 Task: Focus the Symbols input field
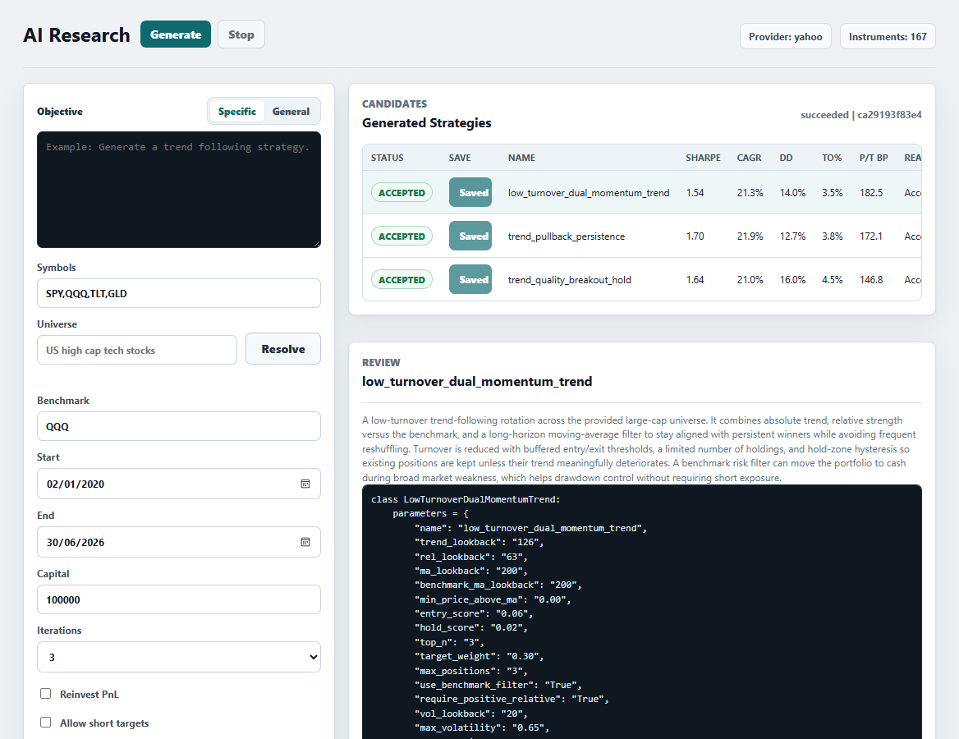pos(179,294)
